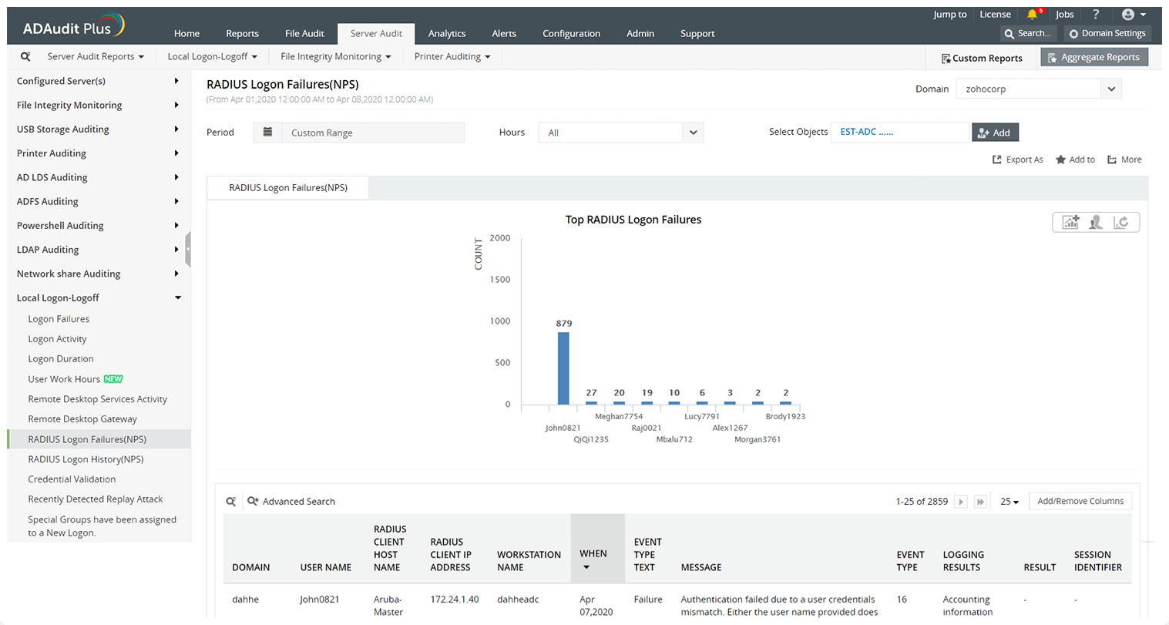The height and width of the screenshot is (625, 1169).
Task: Select the RADIUS Logon Failures(NPS) tab
Action: point(287,187)
